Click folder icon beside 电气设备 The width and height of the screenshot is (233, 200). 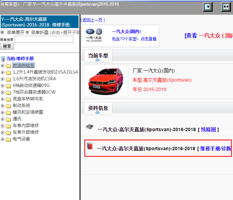[8, 139]
